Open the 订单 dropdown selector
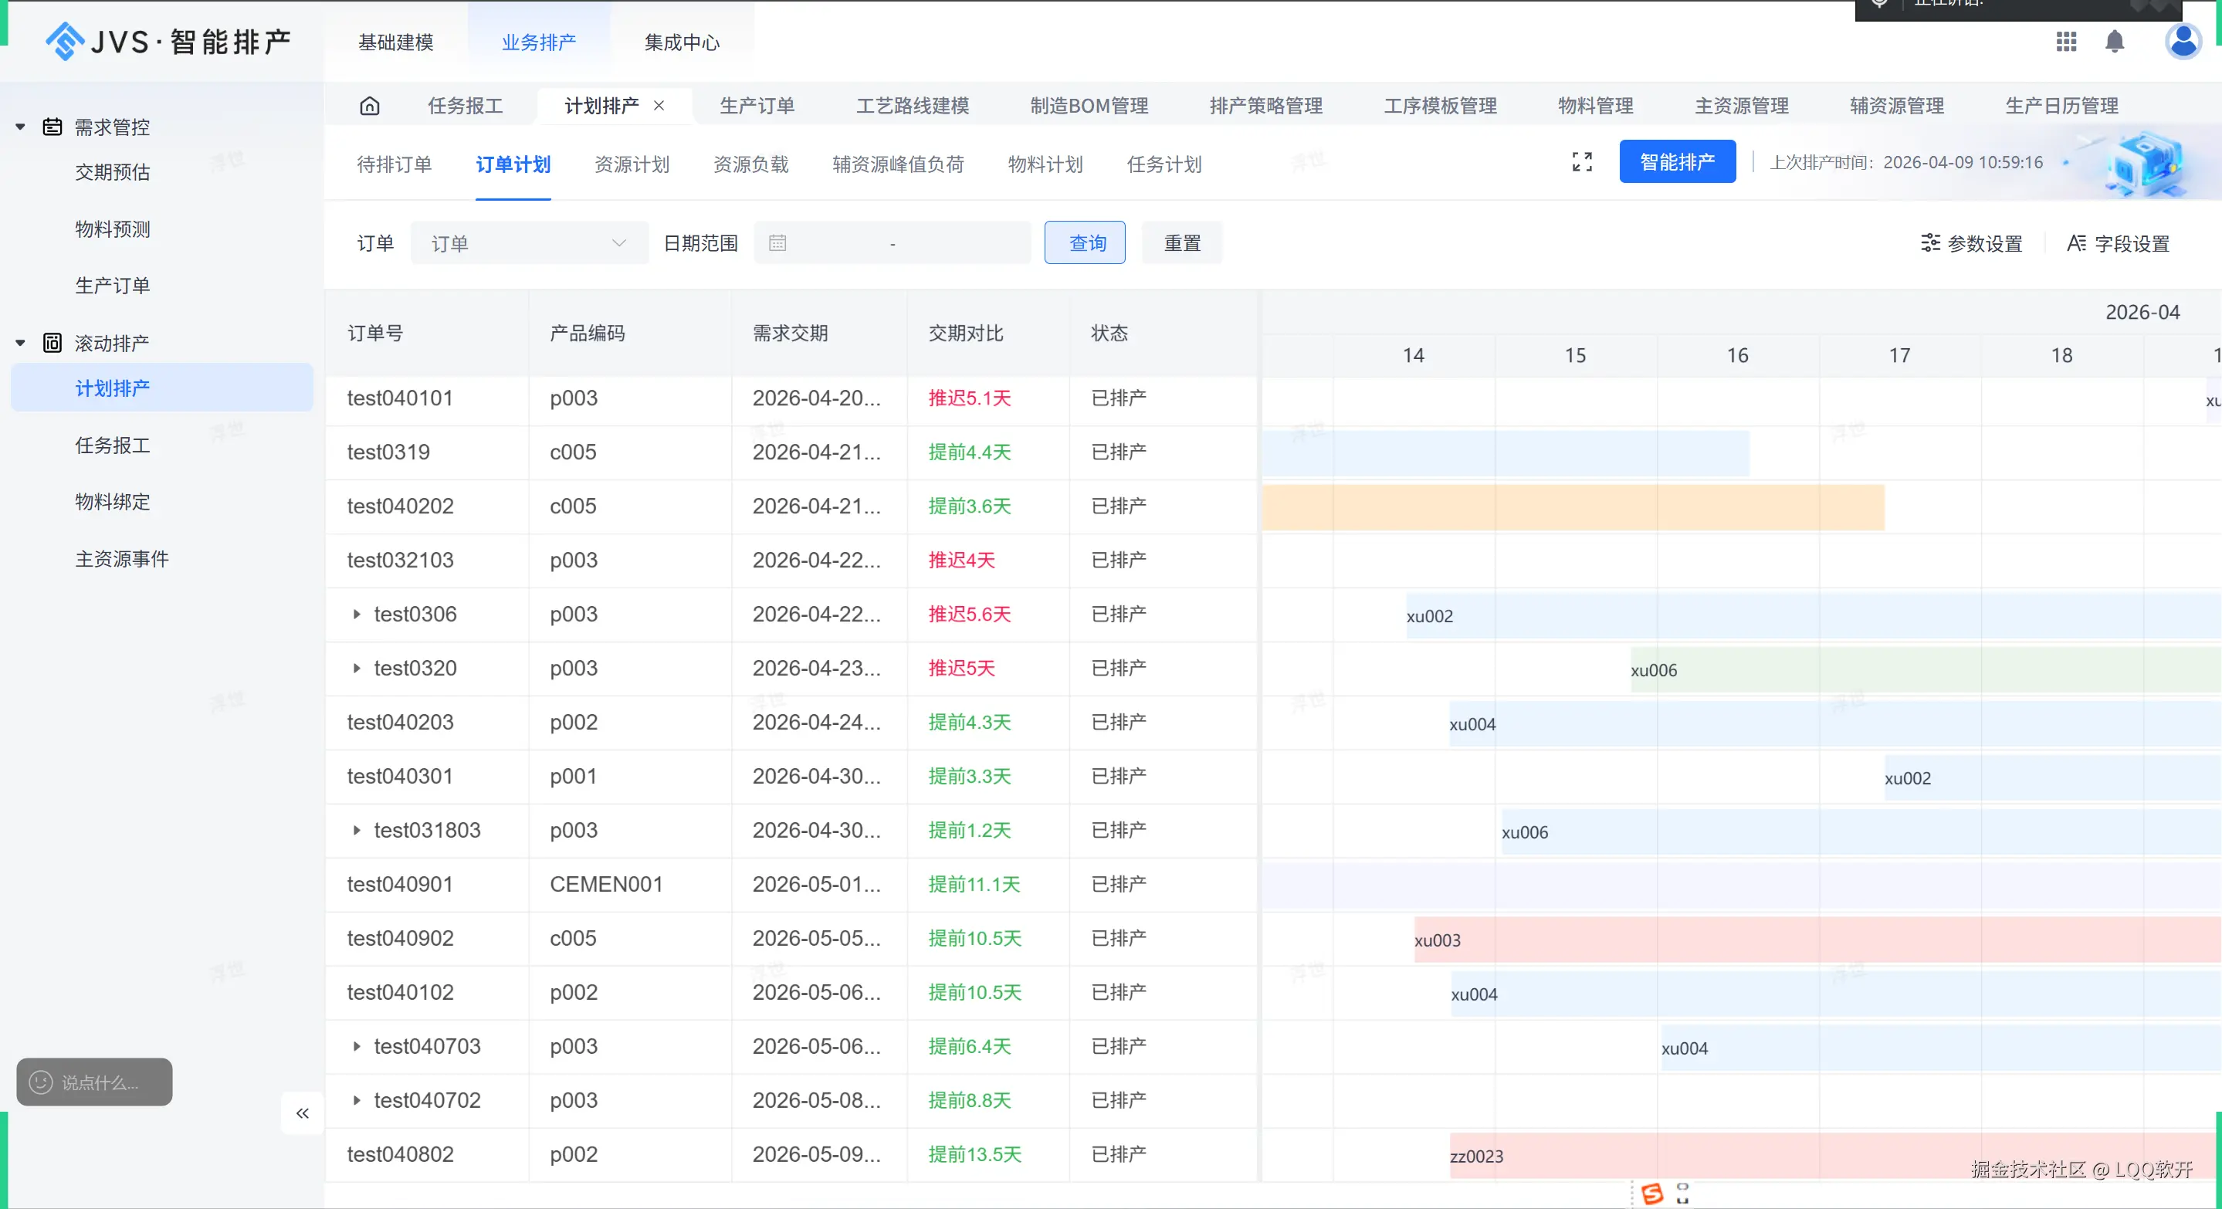The height and width of the screenshot is (1209, 2222). pos(529,243)
